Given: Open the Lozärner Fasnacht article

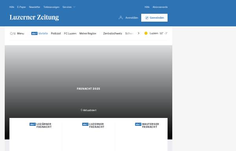Looking at the screenshot, I should click(44, 125).
